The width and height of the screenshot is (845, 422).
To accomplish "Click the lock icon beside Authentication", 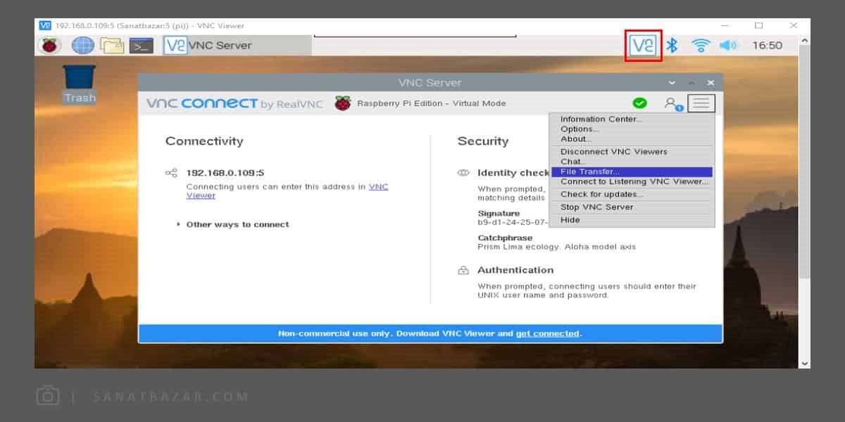I will pyautogui.click(x=463, y=270).
